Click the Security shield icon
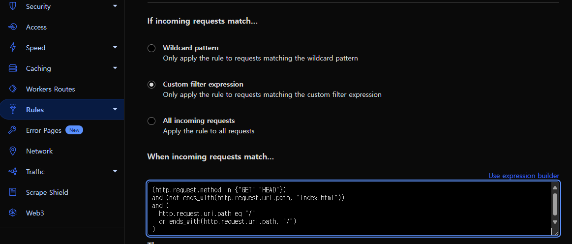 (13, 6)
